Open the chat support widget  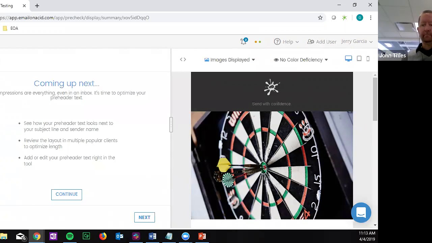pyautogui.click(x=361, y=213)
